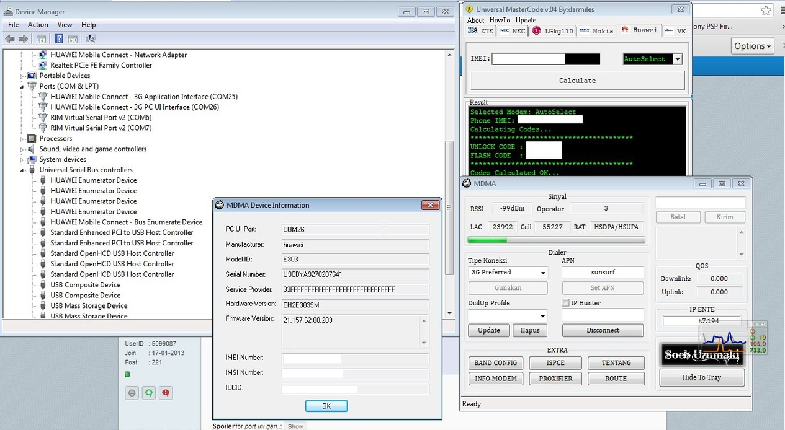Image resolution: width=785 pixels, height=430 pixels.
Task: Open the Tipe Koneksi 3G Preferred dropdown
Action: 543,273
